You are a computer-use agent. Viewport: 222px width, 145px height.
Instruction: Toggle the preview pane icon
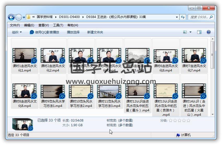199,32
